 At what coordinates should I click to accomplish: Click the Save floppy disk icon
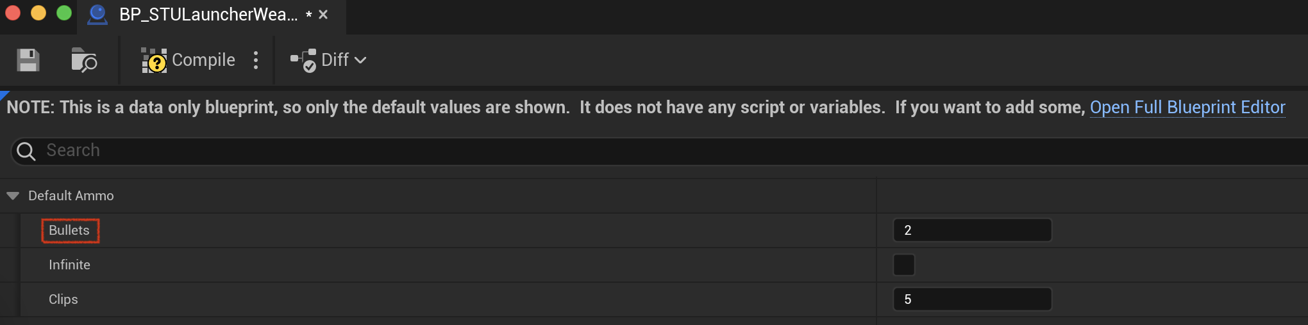pos(28,60)
